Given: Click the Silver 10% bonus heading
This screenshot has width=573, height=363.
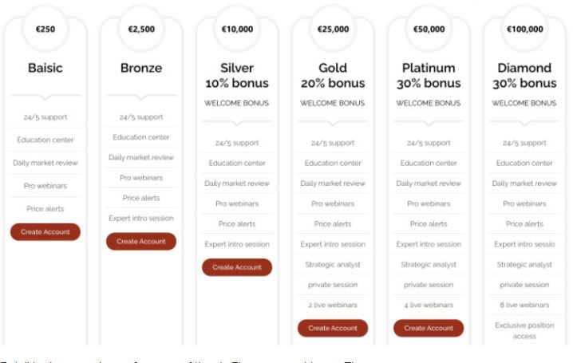Looking at the screenshot, I should pyautogui.click(x=237, y=76).
